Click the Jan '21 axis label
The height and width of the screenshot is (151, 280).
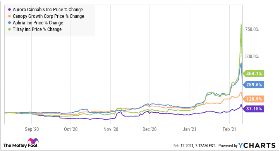[189, 129]
